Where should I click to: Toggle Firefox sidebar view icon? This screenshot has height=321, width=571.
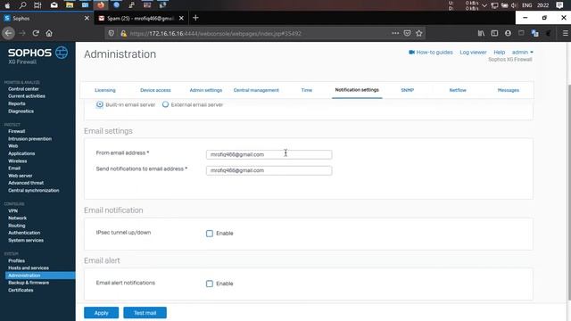tap(494, 33)
